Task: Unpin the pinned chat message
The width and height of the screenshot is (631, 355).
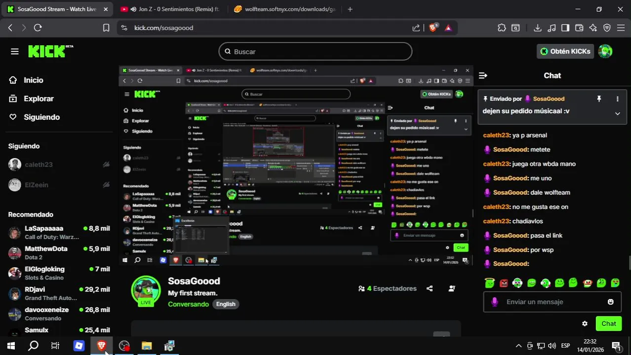Action: coord(599,99)
